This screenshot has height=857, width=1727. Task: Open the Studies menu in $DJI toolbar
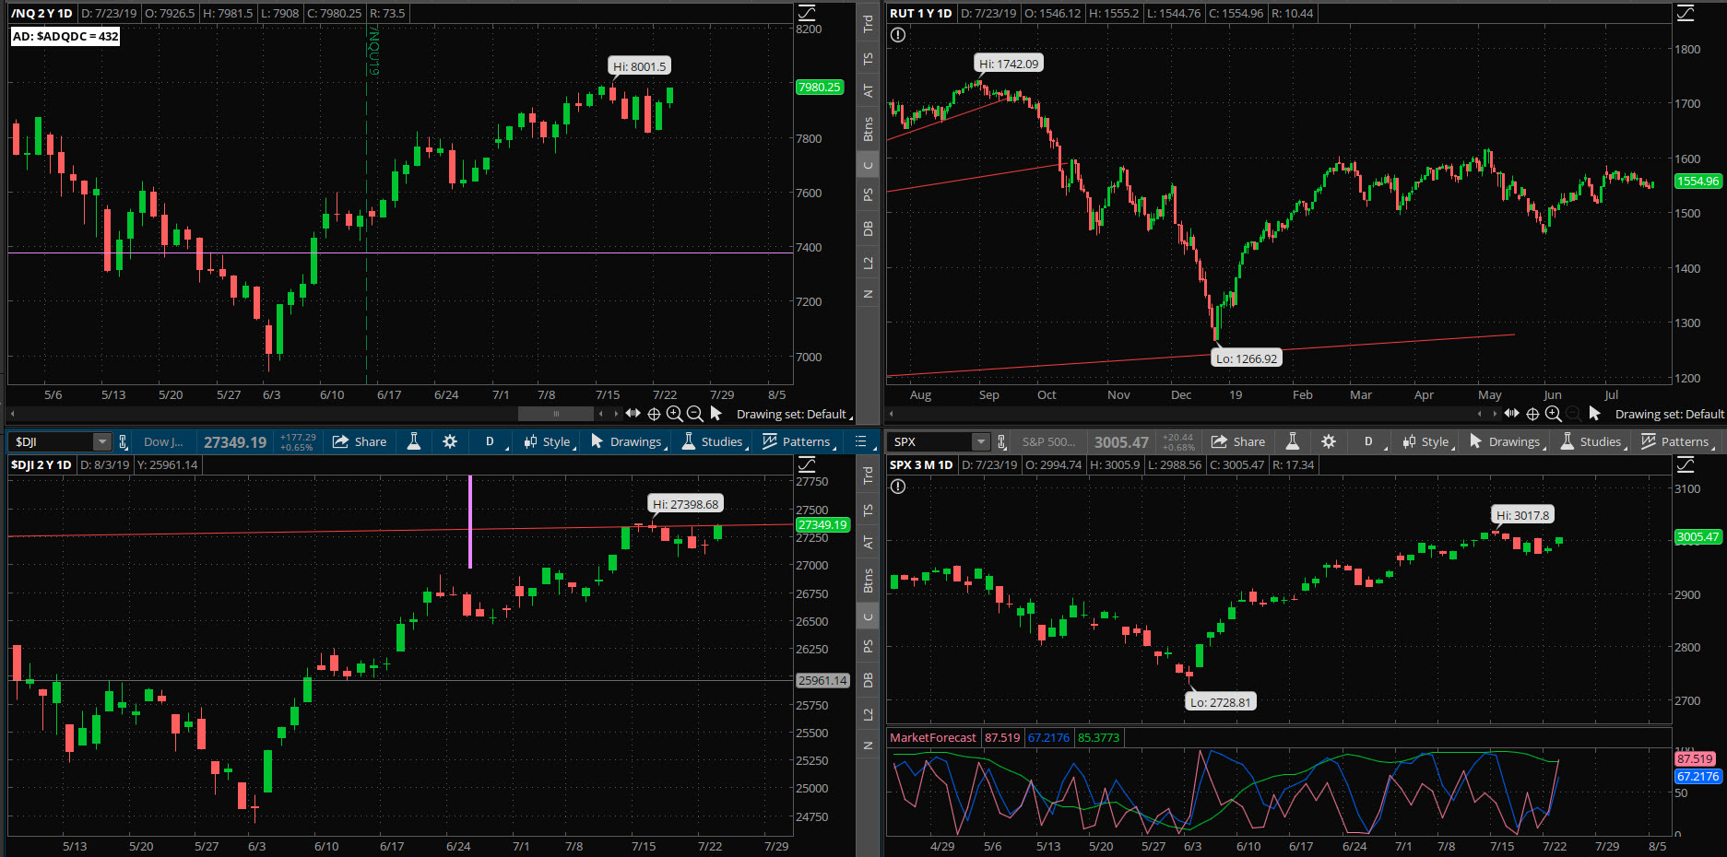pos(714,441)
